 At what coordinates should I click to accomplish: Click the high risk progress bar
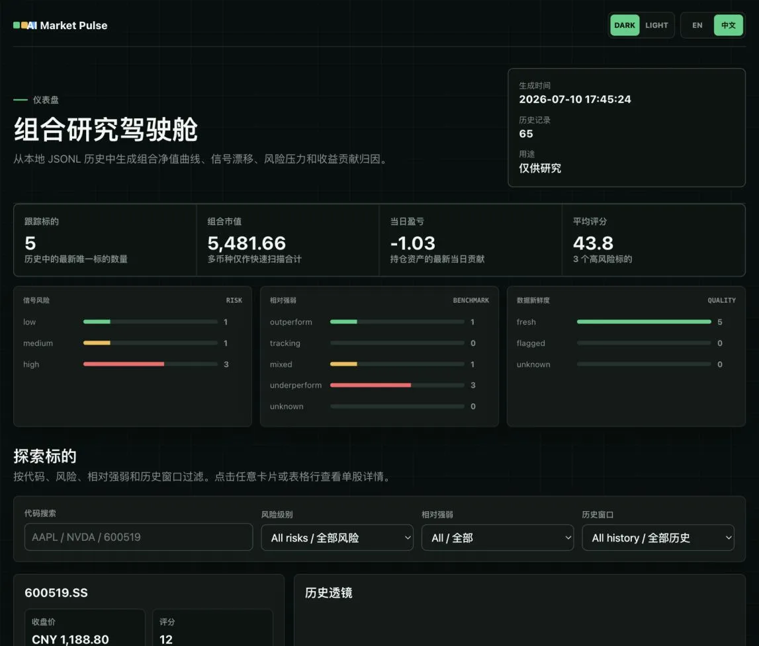pos(150,364)
